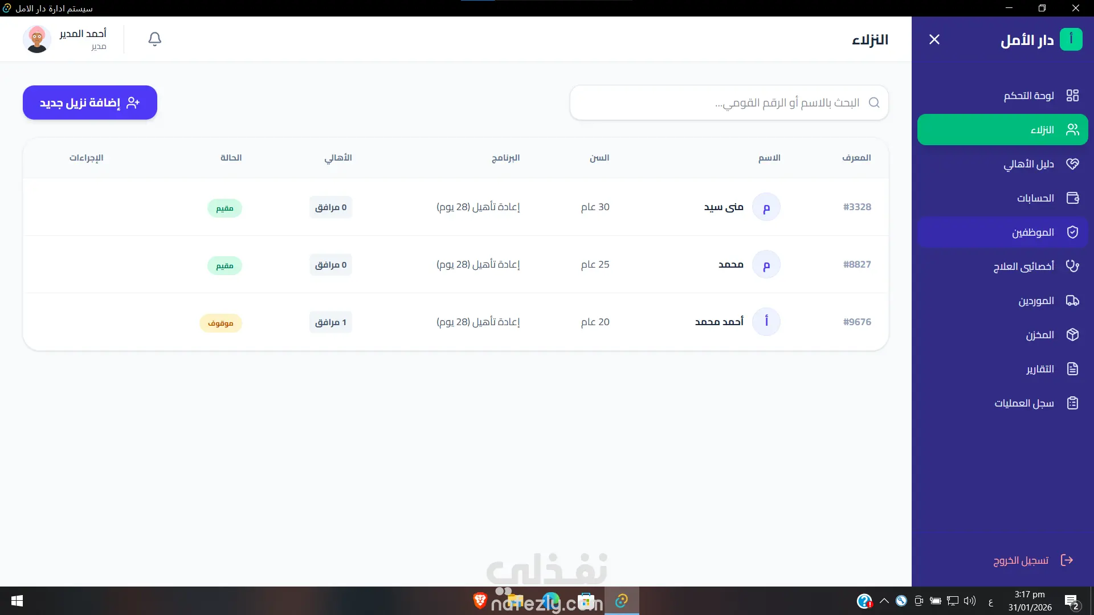Click the البرنامج column header
1094x615 pixels.
pyautogui.click(x=506, y=158)
